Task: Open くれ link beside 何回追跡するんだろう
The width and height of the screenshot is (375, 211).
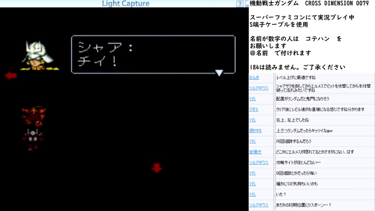Action: point(252,141)
